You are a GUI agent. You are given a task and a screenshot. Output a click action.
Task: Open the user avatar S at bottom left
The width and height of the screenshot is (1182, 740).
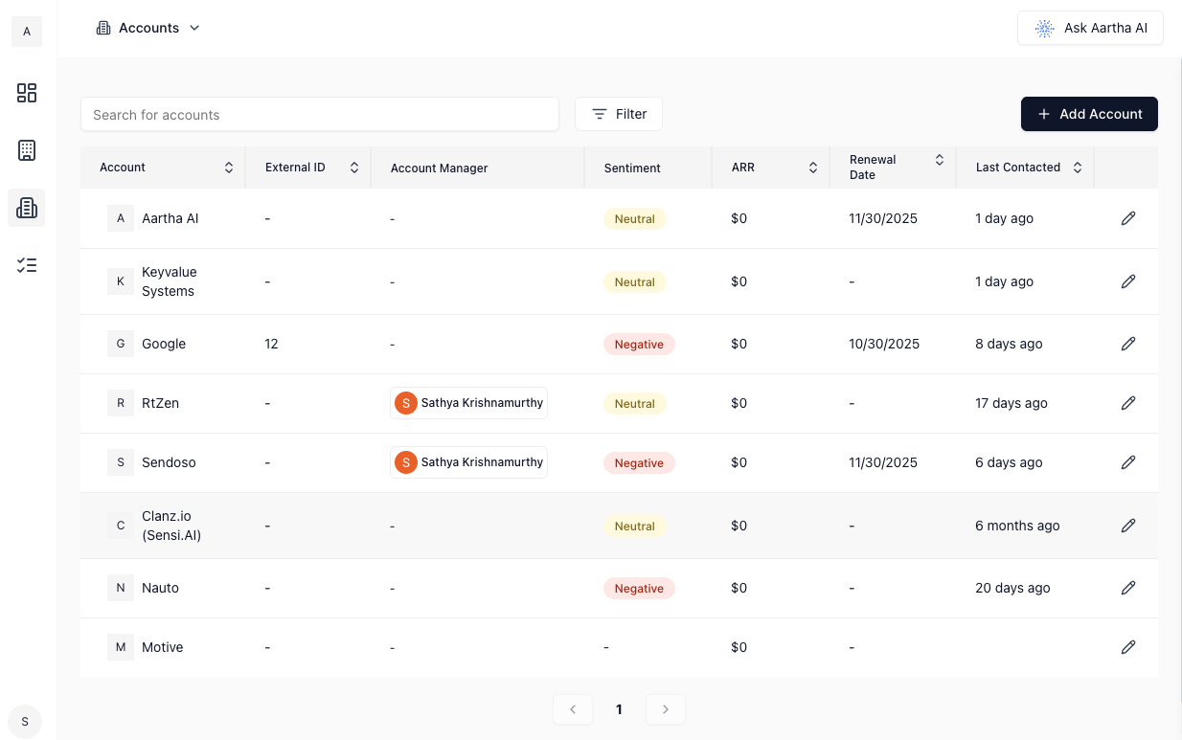[x=25, y=722]
